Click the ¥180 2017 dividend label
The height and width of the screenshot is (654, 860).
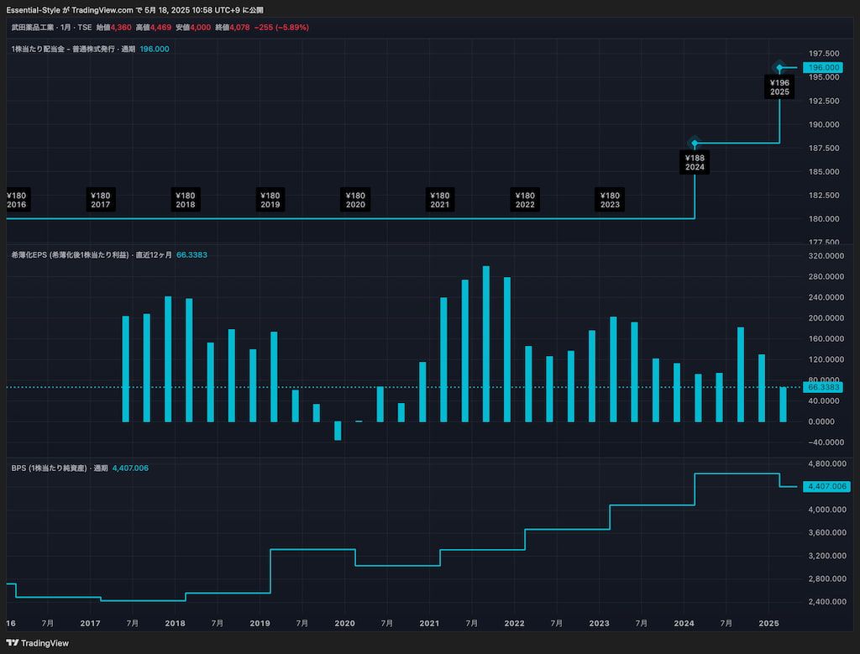point(101,200)
